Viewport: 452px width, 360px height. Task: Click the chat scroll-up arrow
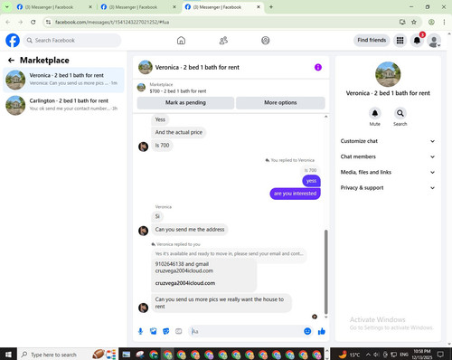pyautogui.click(x=325, y=117)
